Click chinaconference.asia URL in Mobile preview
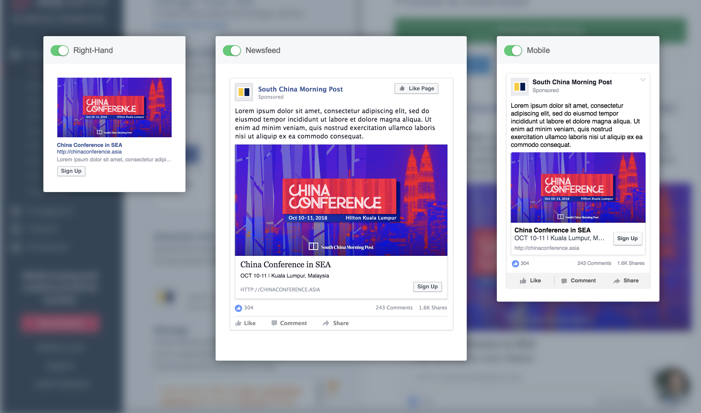701x413 pixels. click(547, 248)
